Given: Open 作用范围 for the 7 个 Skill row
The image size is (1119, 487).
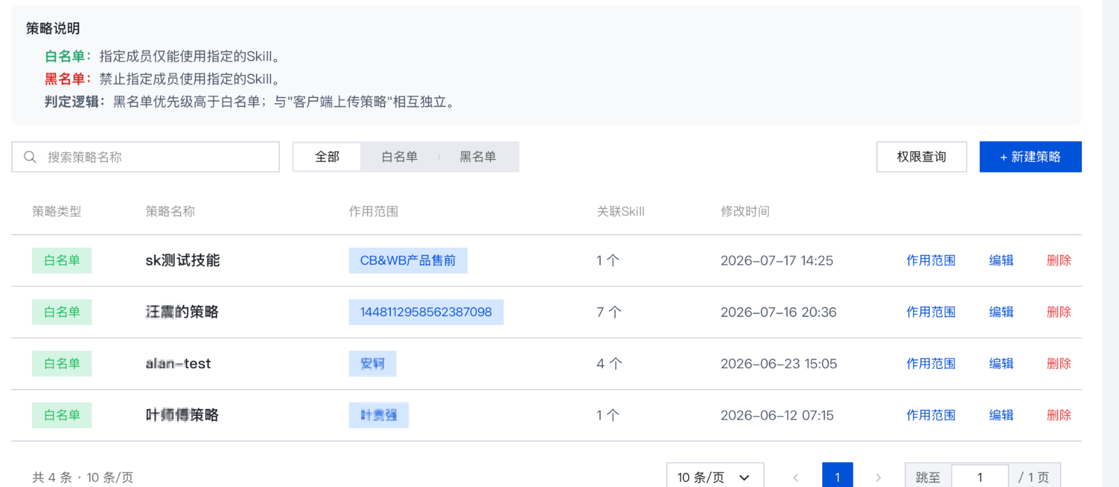Looking at the screenshot, I should tap(931, 312).
